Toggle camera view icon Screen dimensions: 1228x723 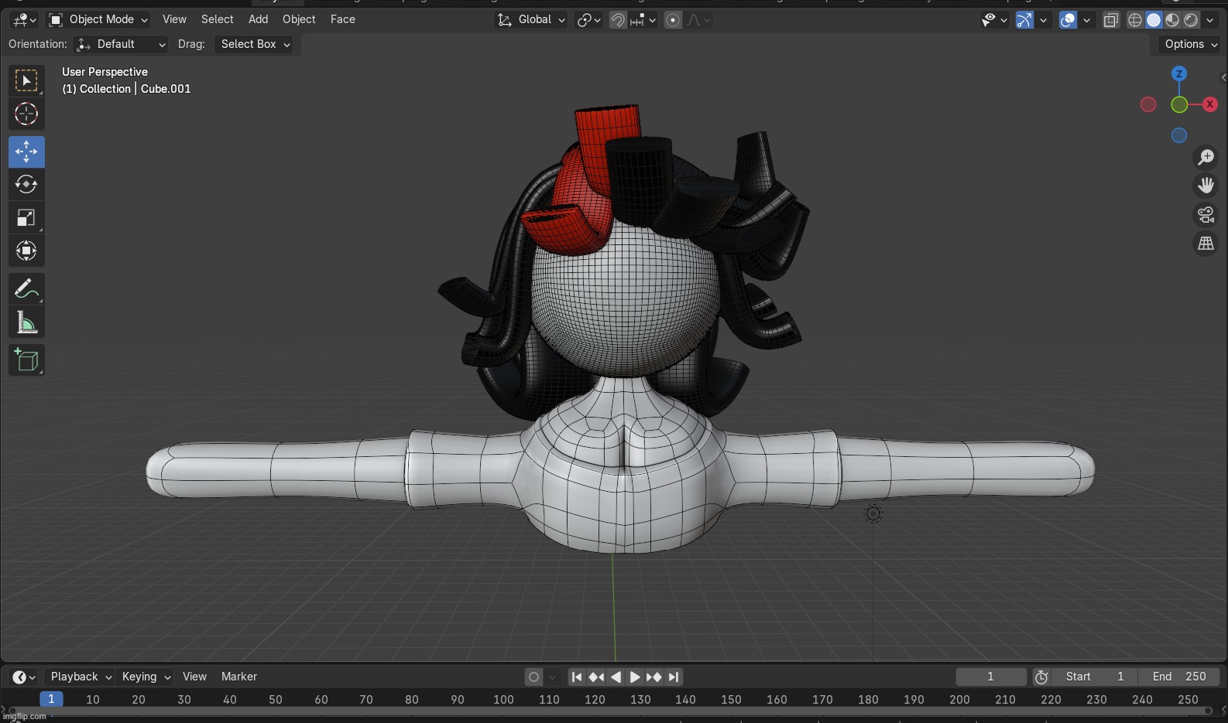coord(1206,215)
